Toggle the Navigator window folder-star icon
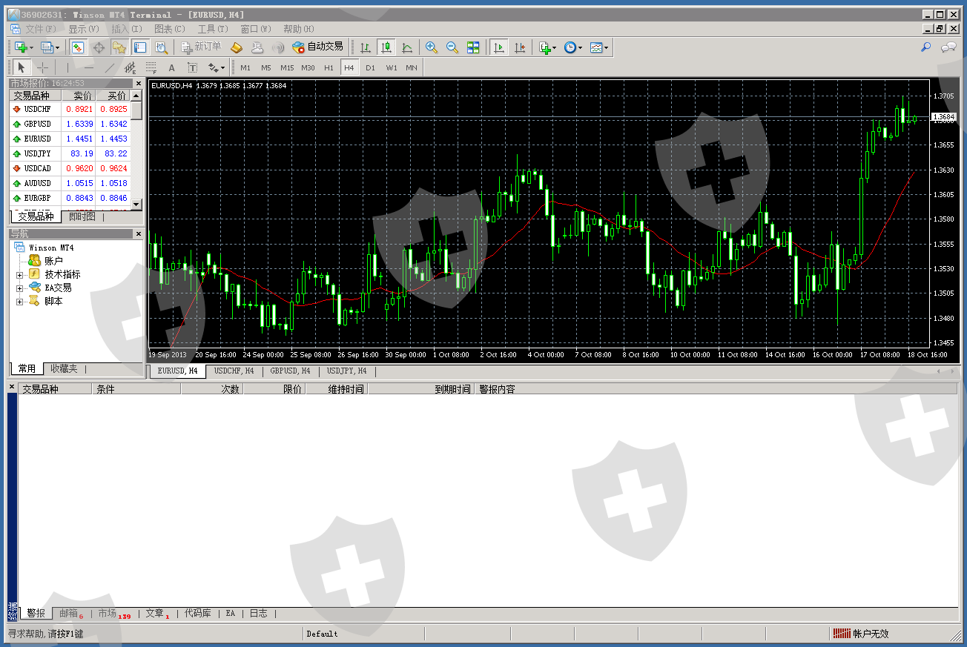 pos(119,47)
